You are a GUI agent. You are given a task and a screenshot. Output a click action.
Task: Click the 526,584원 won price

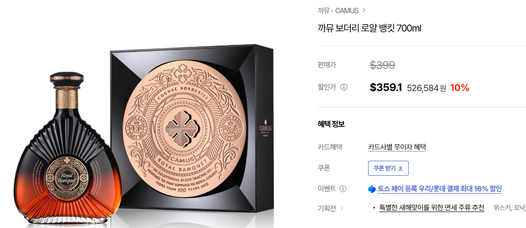[426, 88]
